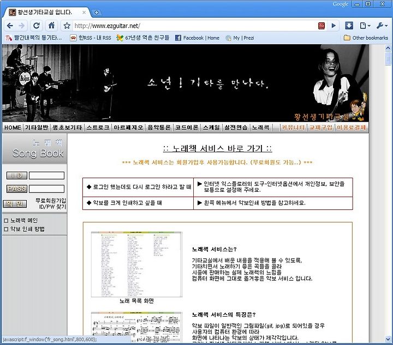
Task: Click the red PDF extension icon
Action: (x=321, y=26)
